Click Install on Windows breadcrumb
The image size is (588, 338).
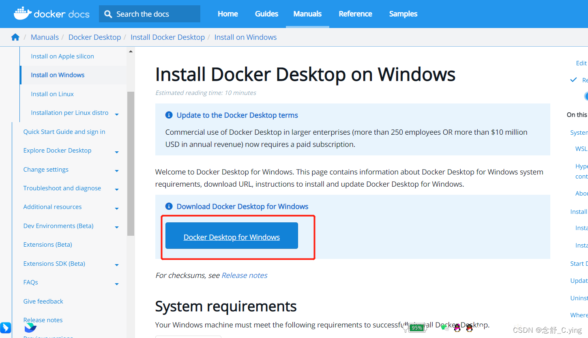tap(245, 37)
